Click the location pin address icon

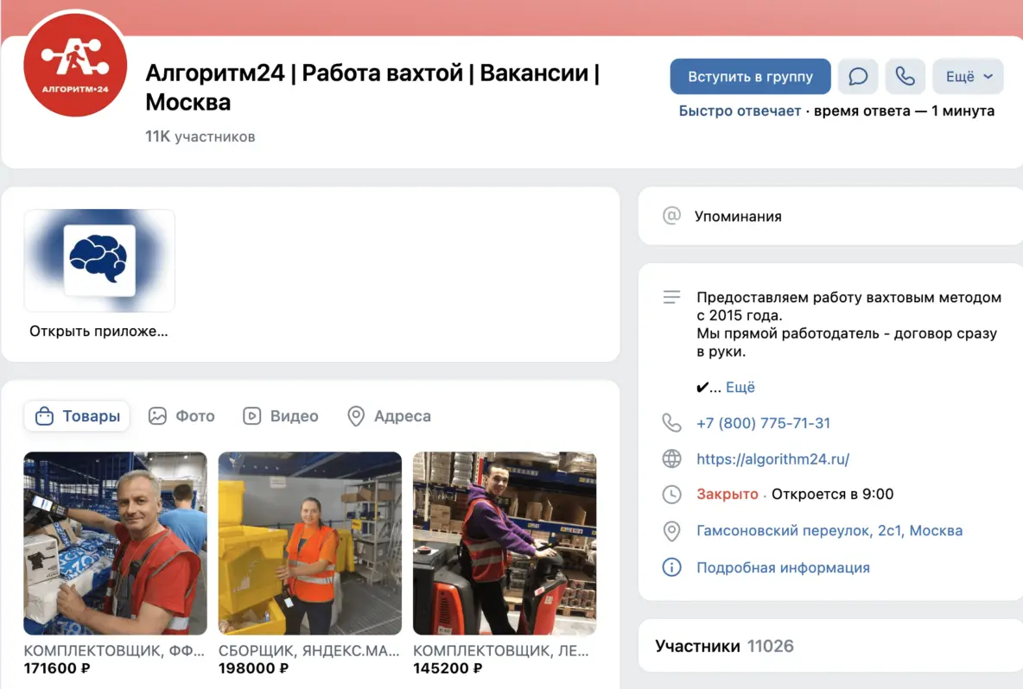coord(671,531)
